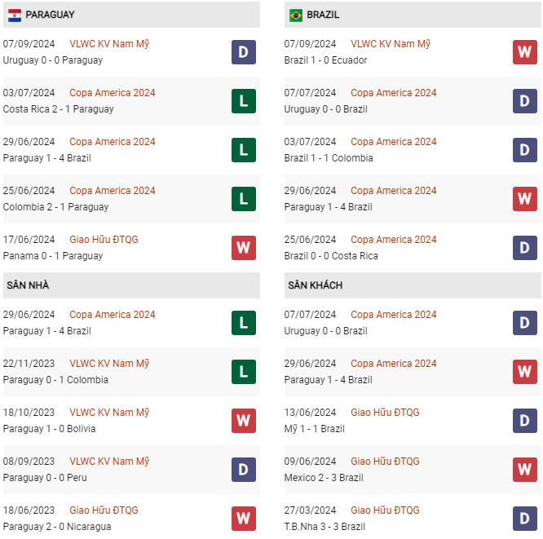Click the Brazil flag icon
The width and height of the screenshot is (543, 539).
pos(295,15)
